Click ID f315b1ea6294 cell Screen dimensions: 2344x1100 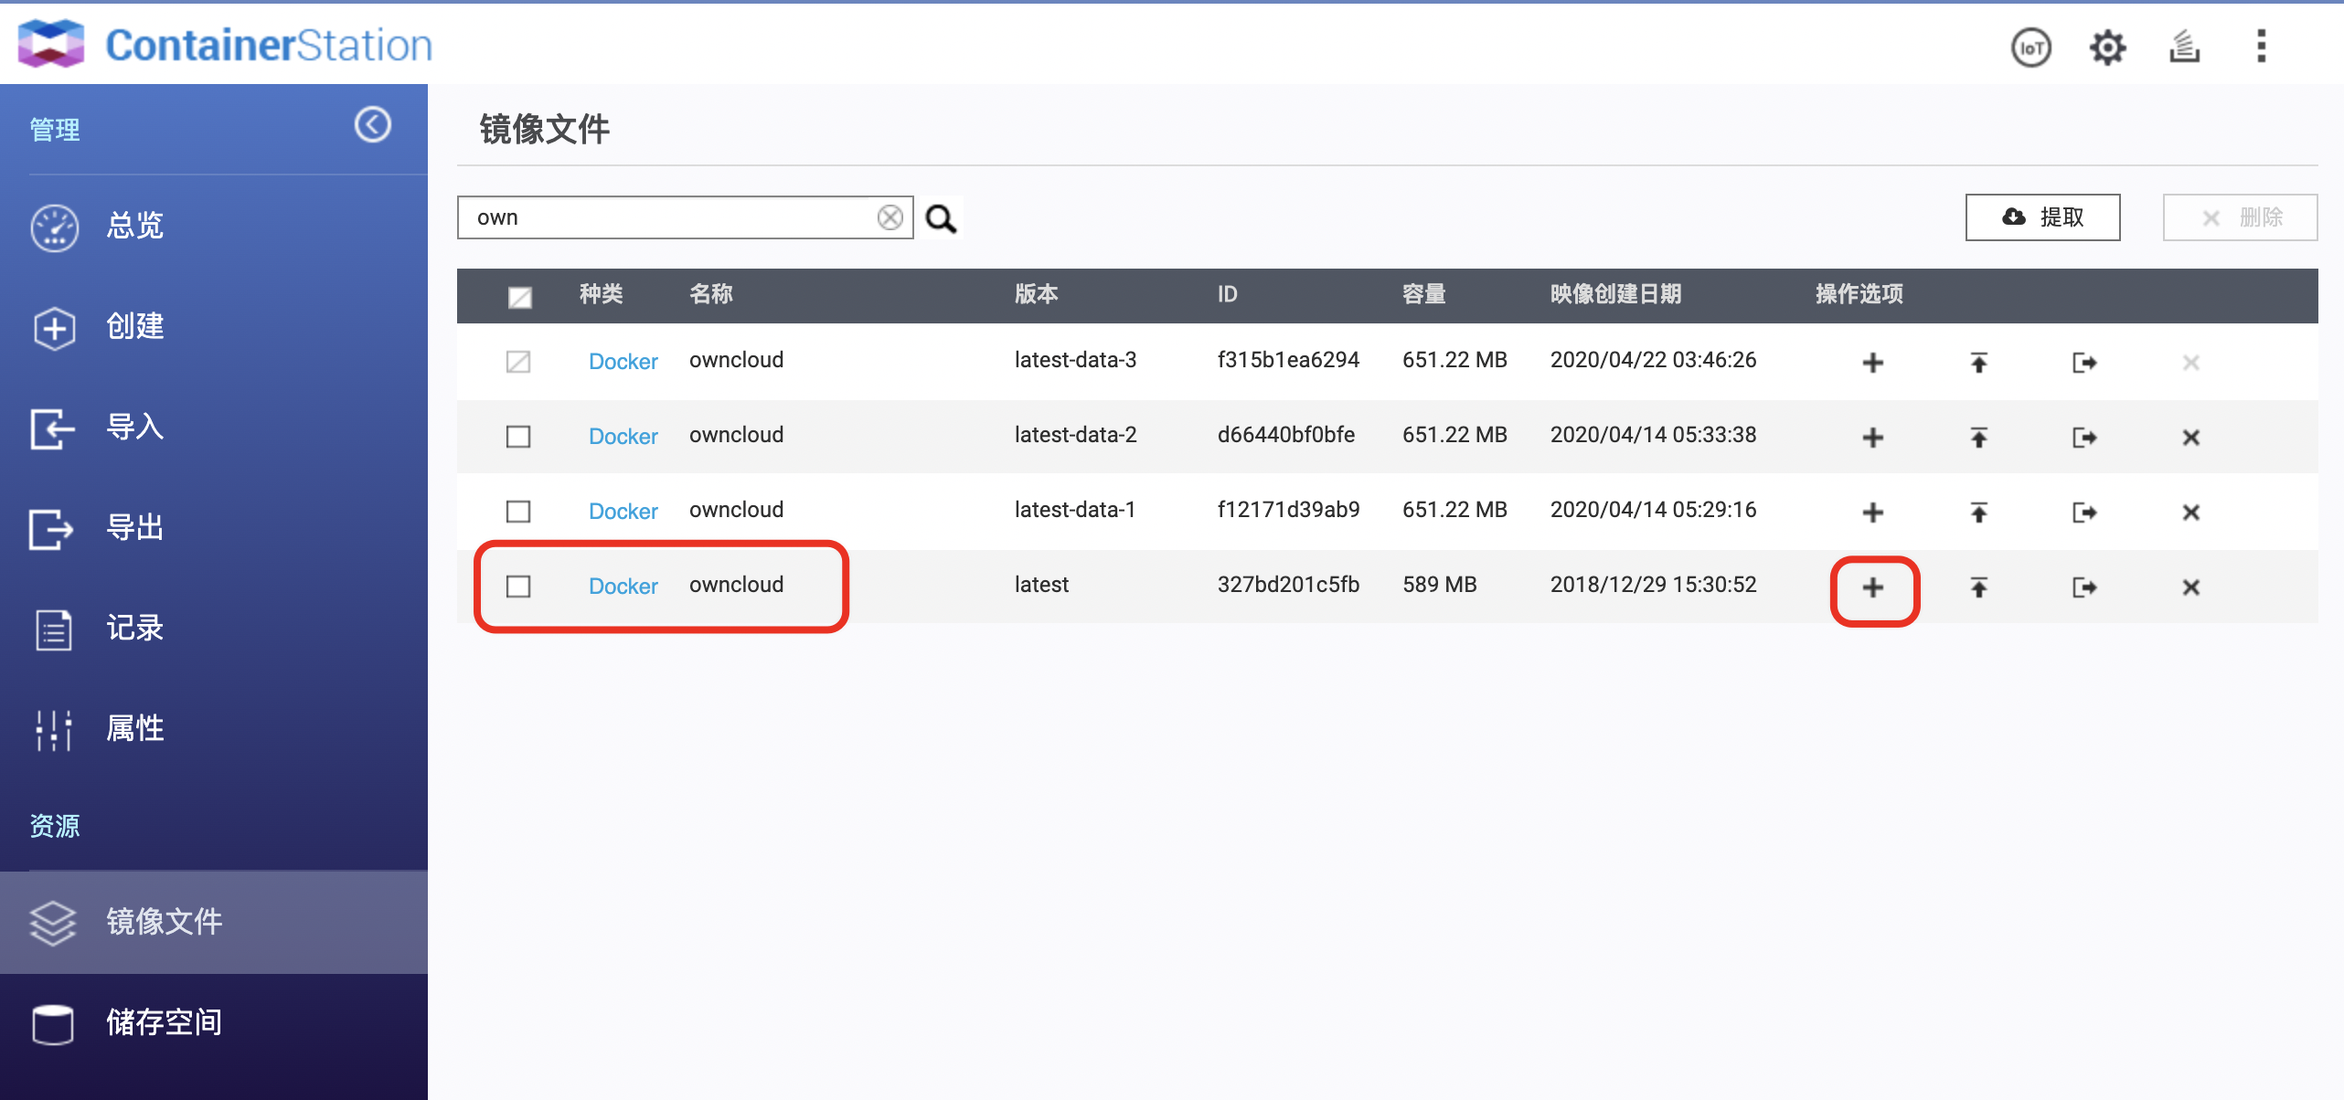1288,360
